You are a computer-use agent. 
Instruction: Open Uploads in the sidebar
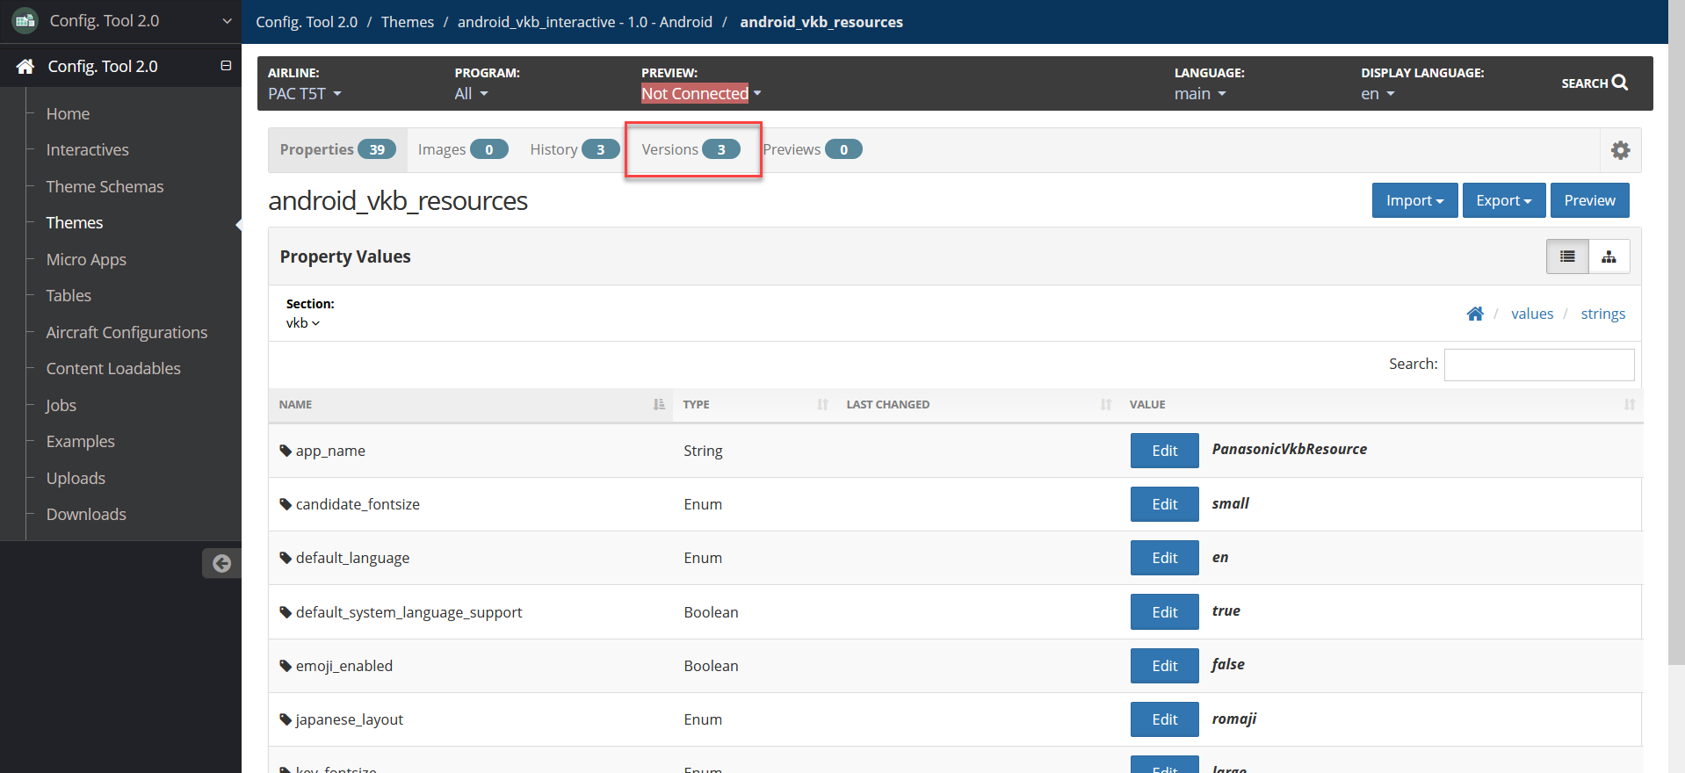(76, 478)
